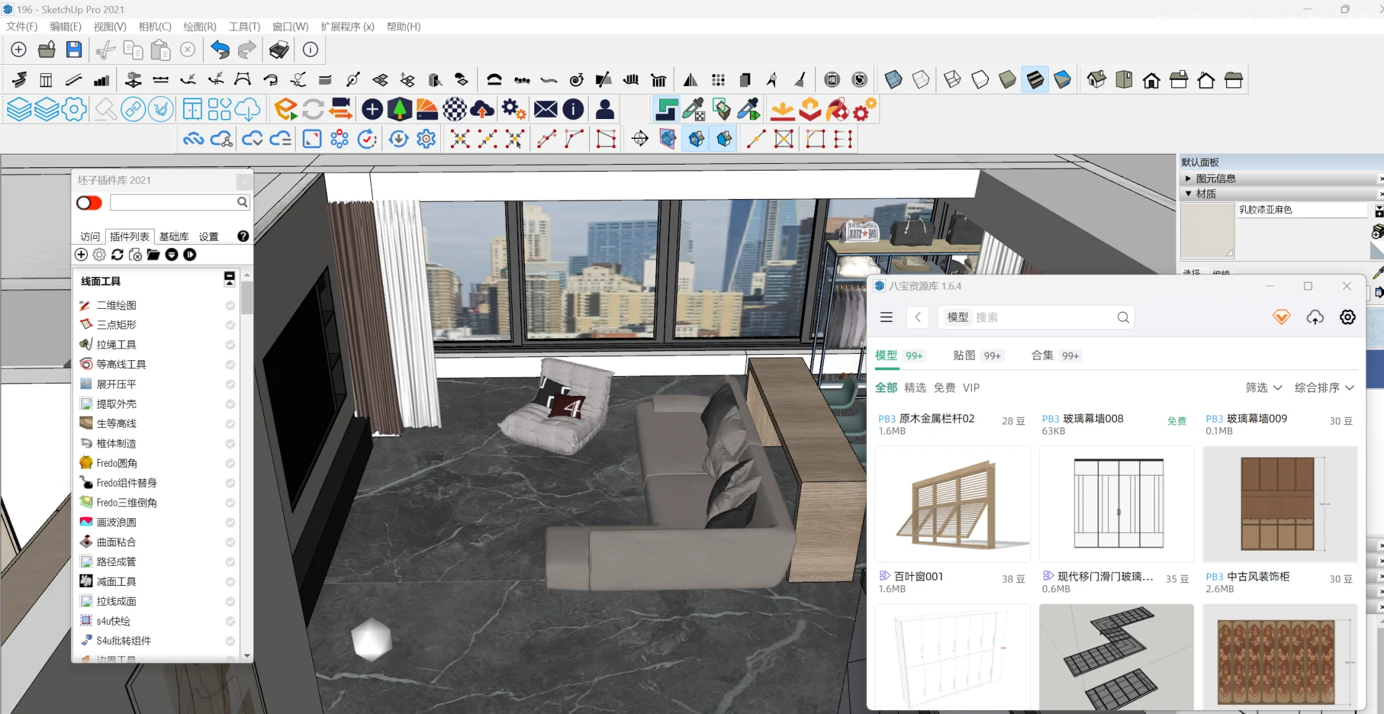This screenshot has width=1384, height=714.
Task: Open 八宝资源库 settings gear icon
Action: pos(1347,317)
